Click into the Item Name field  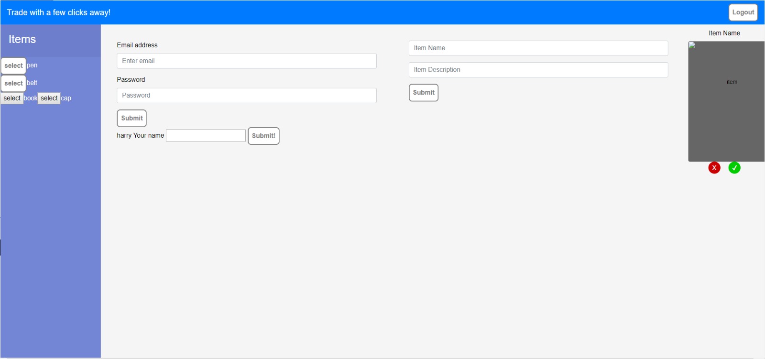[538, 48]
